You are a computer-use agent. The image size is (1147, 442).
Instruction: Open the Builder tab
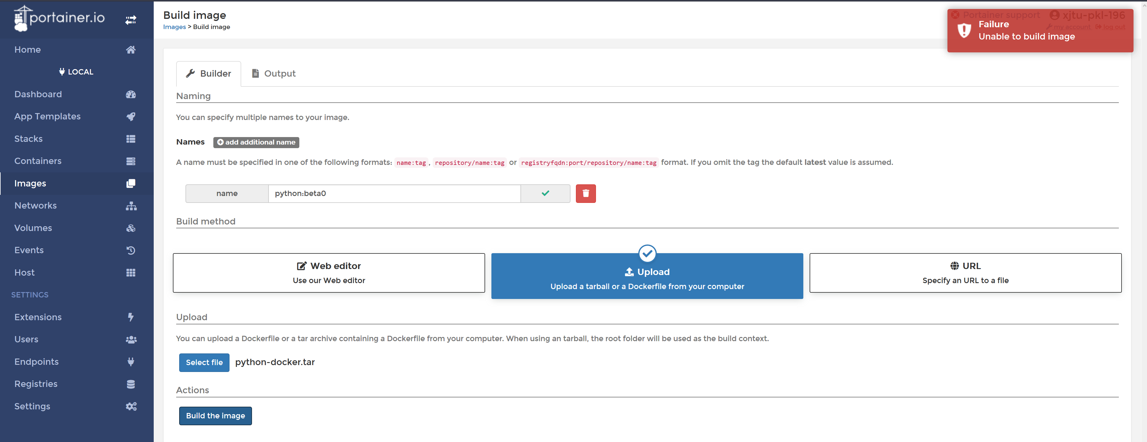point(208,73)
